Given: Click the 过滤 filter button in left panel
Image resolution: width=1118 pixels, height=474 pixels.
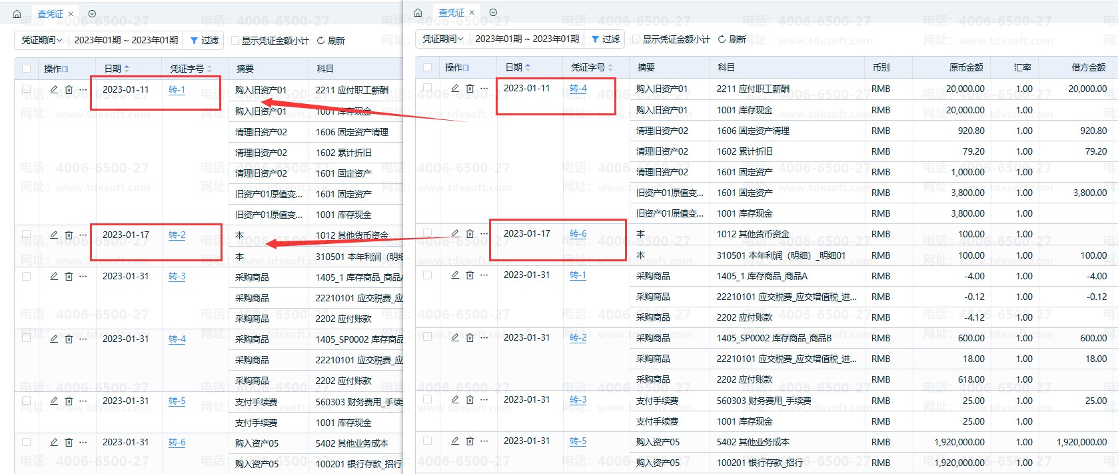Looking at the screenshot, I should (205, 41).
